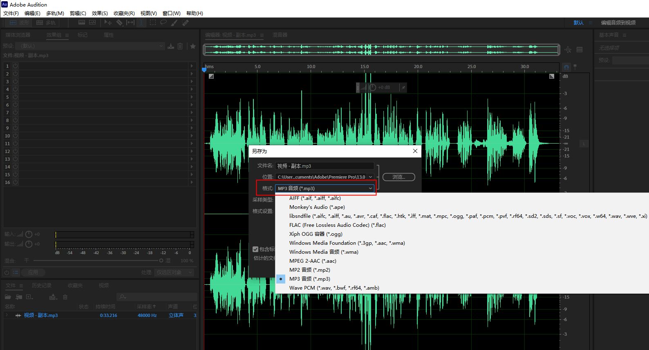649x350 pixels.
Task: Expand the 视频 - 副本.mp3 file row
Action: 7,315
